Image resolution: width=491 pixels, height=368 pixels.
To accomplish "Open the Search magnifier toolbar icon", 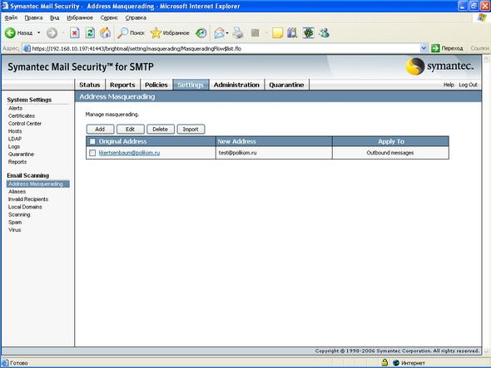I will (122, 33).
